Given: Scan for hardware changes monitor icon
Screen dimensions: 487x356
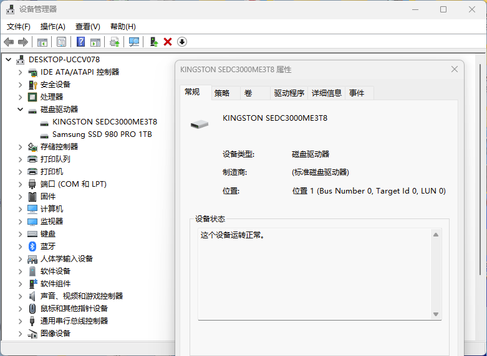Looking at the screenshot, I should pyautogui.click(x=134, y=42).
